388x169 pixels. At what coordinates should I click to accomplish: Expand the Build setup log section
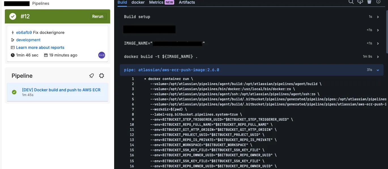coord(378,17)
